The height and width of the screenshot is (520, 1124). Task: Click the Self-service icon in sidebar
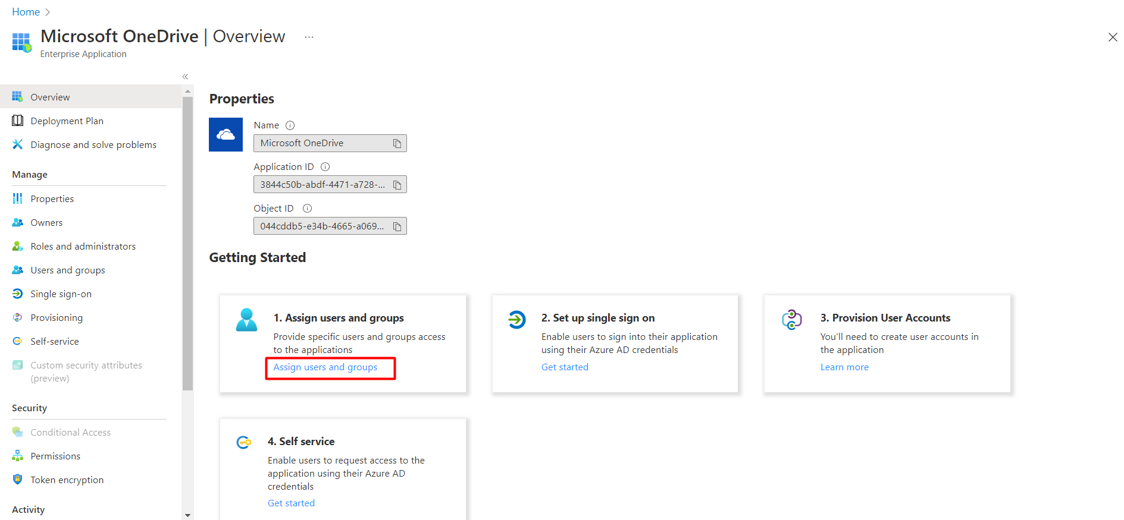17,341
